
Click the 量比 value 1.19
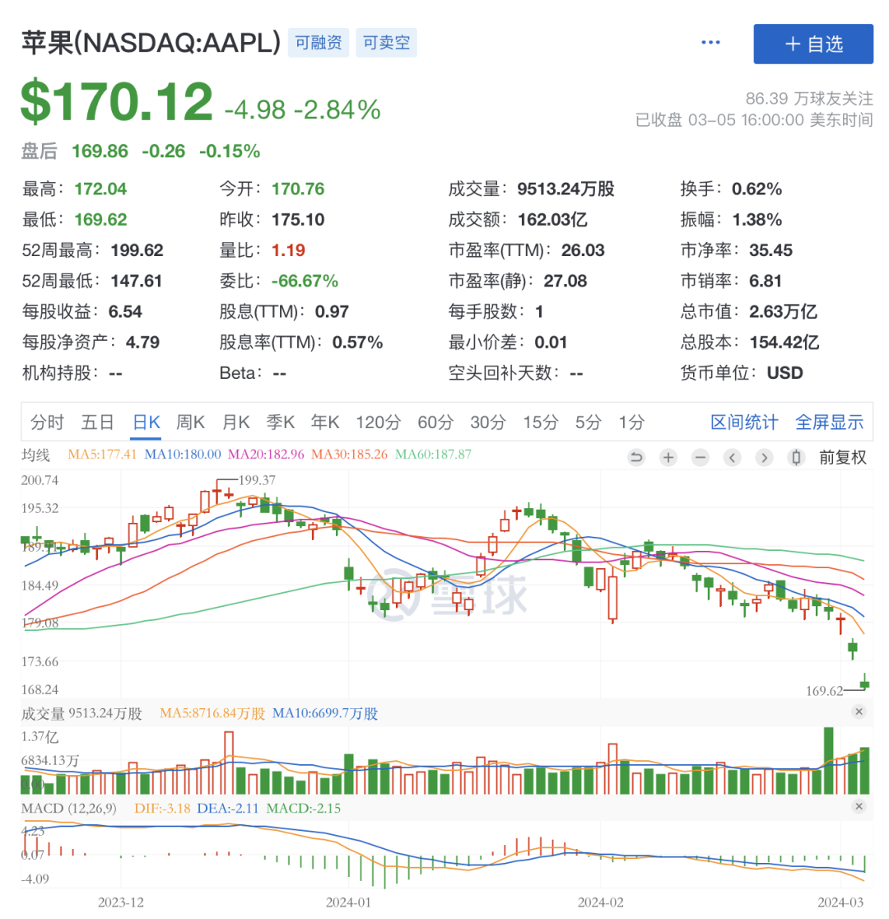click(288, 250)
